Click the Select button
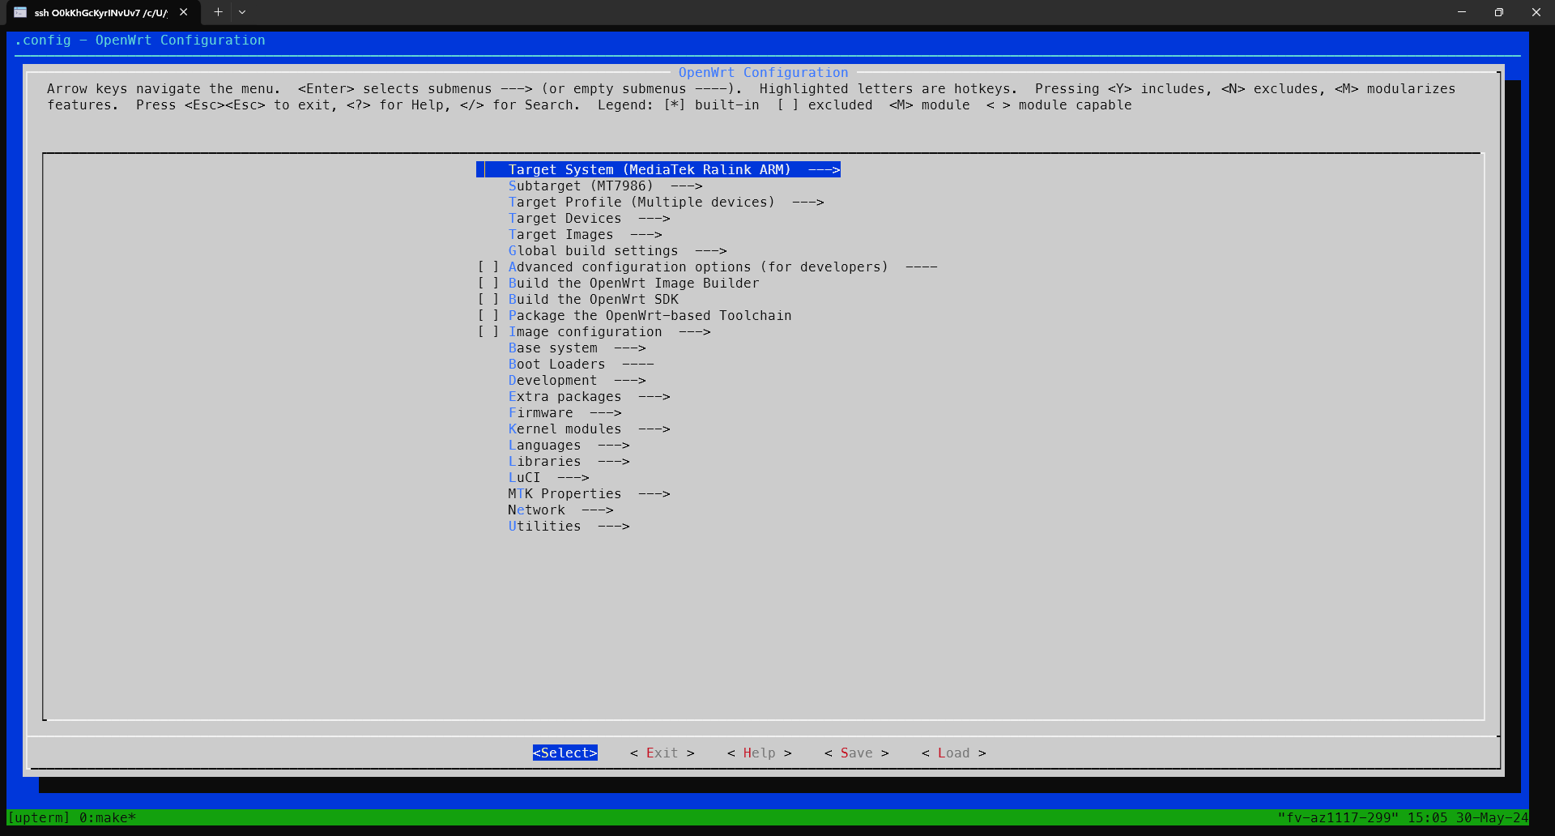This screenshot has height=836, width=1555. tap(565, 753)
